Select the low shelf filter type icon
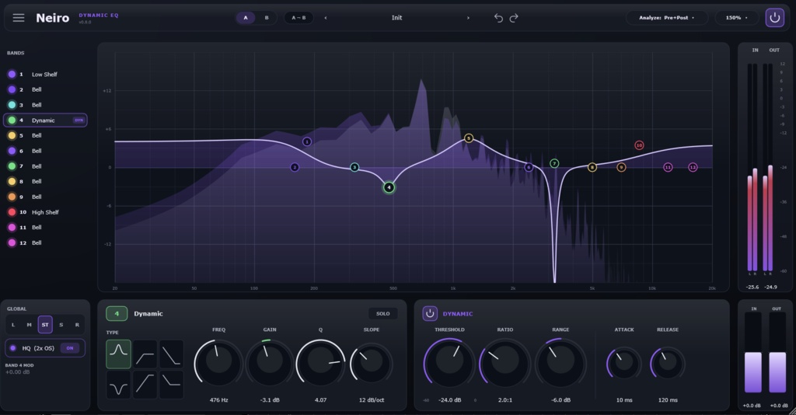 pyautogui.click(x=145, y=354)
